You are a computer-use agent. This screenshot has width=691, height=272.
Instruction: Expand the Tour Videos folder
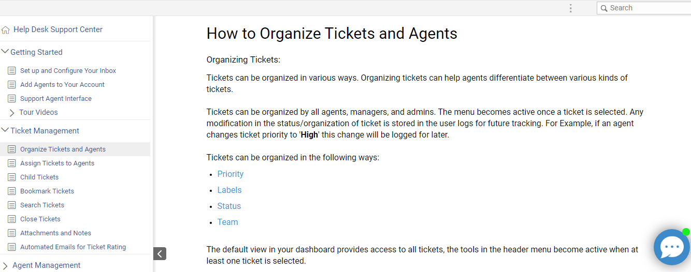[12, 113]
